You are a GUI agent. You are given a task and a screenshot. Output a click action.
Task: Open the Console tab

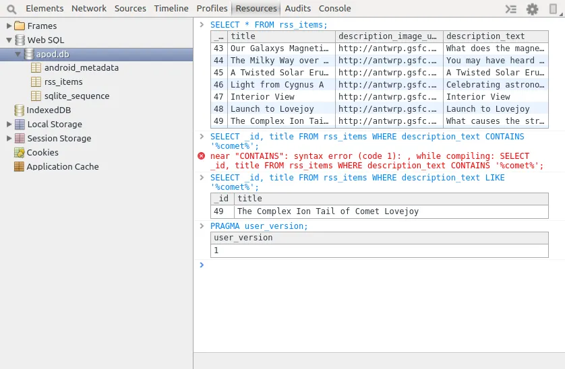pos(334,9)
